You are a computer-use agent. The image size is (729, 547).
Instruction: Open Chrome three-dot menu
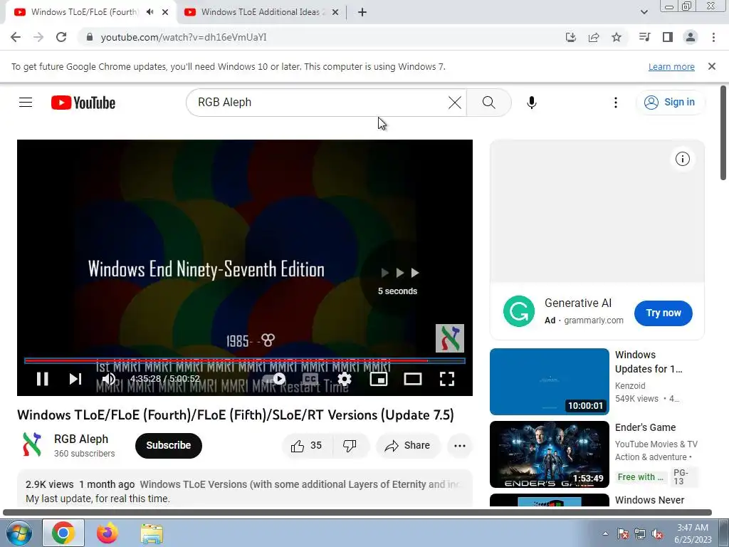click(713, 37)
